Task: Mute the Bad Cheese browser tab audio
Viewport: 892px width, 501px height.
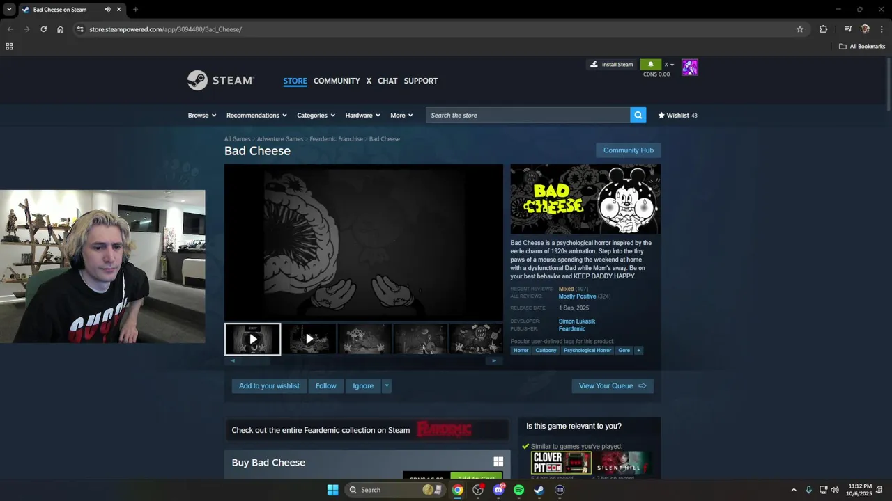Action: point(107,10)
